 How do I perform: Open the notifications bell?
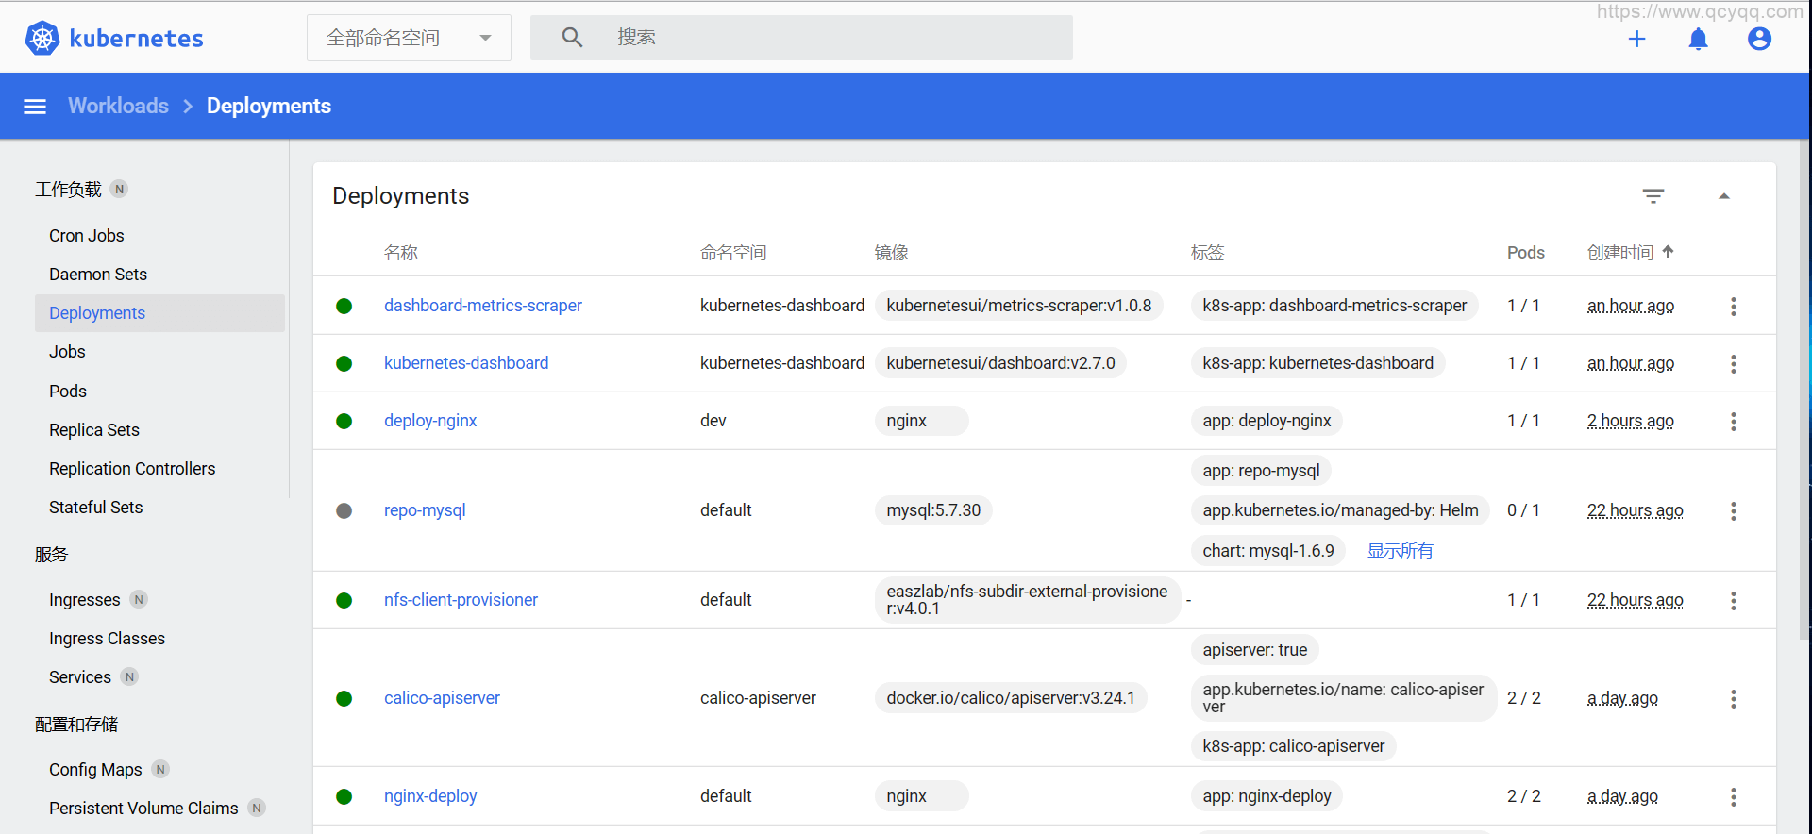point(1698,39)
